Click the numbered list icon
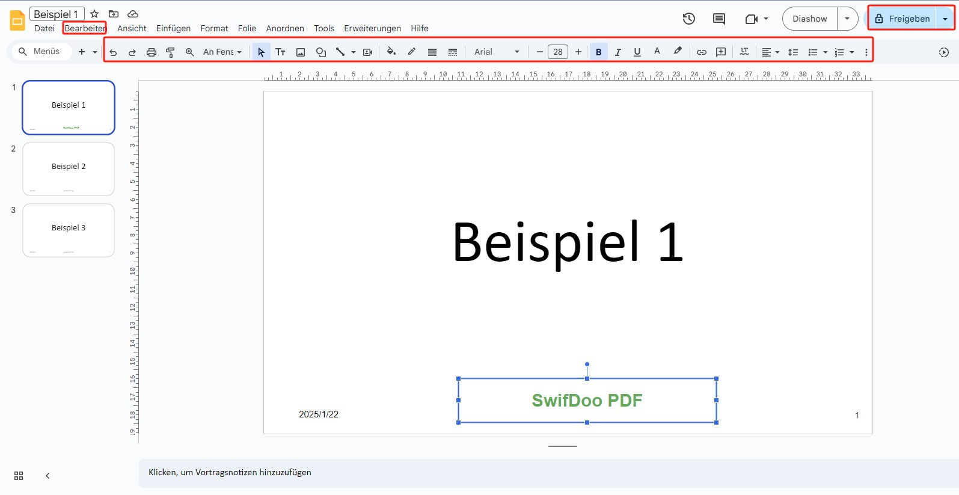The image size is (959, 495). pos(839,52)
